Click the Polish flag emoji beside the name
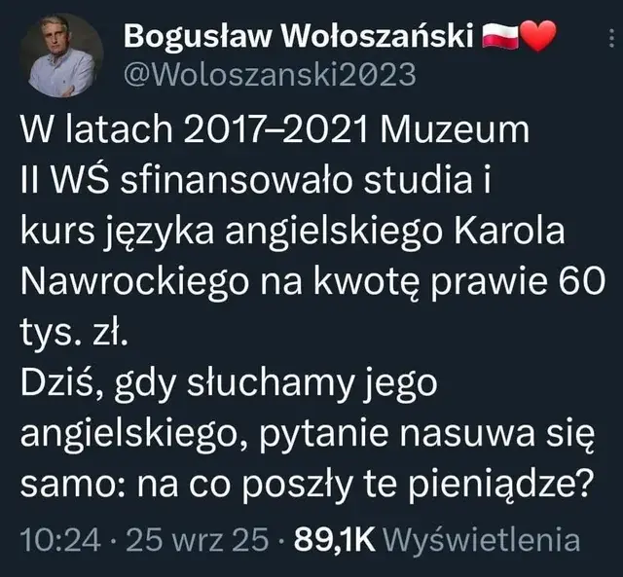Screen dimensions: 623x577 tap(500, 36)
